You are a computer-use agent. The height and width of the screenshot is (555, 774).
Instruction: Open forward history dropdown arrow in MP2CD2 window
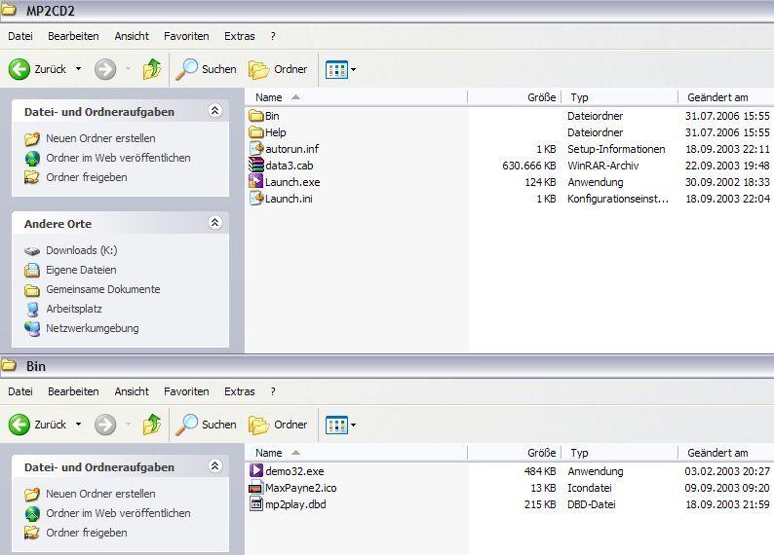pyautogui.click(x=129, y=69)
